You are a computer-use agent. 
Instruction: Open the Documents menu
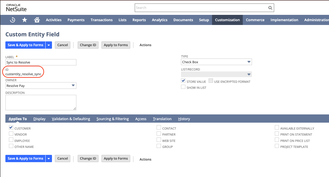point(183,20)
